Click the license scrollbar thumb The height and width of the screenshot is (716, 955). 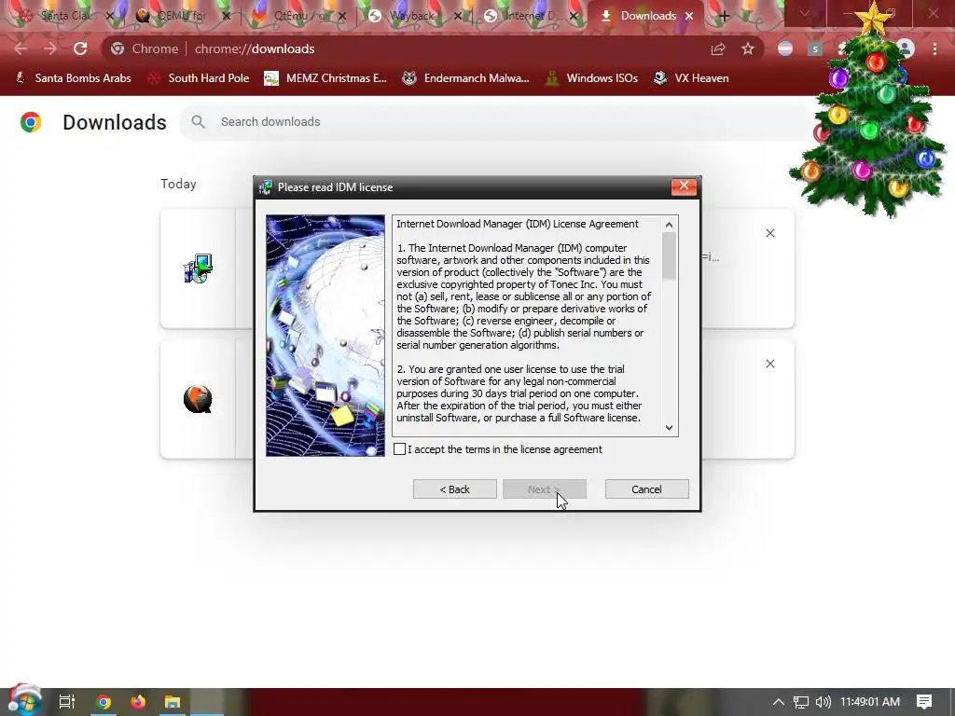click(669, 255)
